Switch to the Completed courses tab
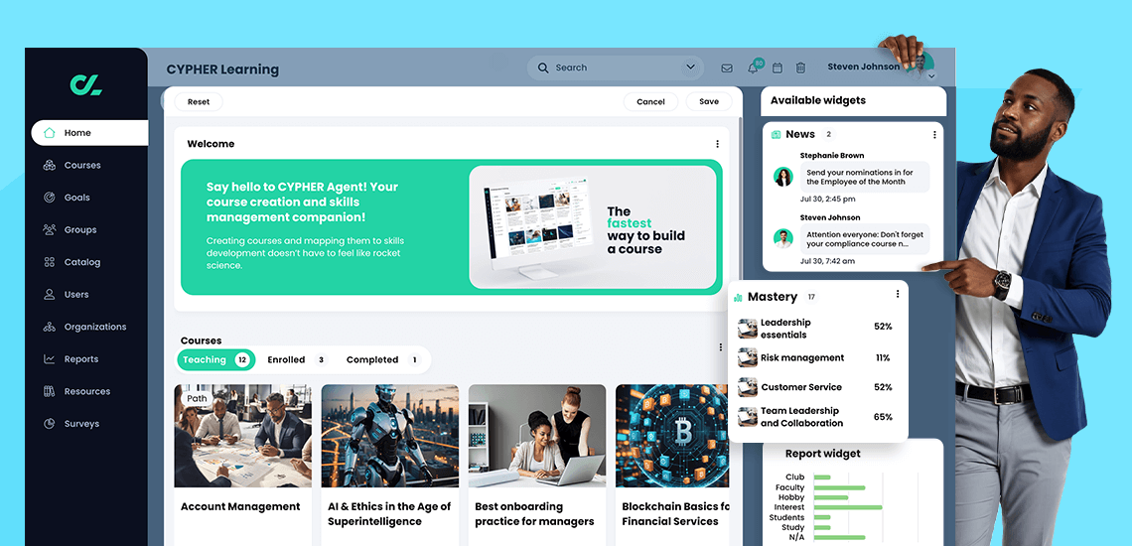Image resolution: width=1132 pixels, height=546 pixels. click(381, 360)
